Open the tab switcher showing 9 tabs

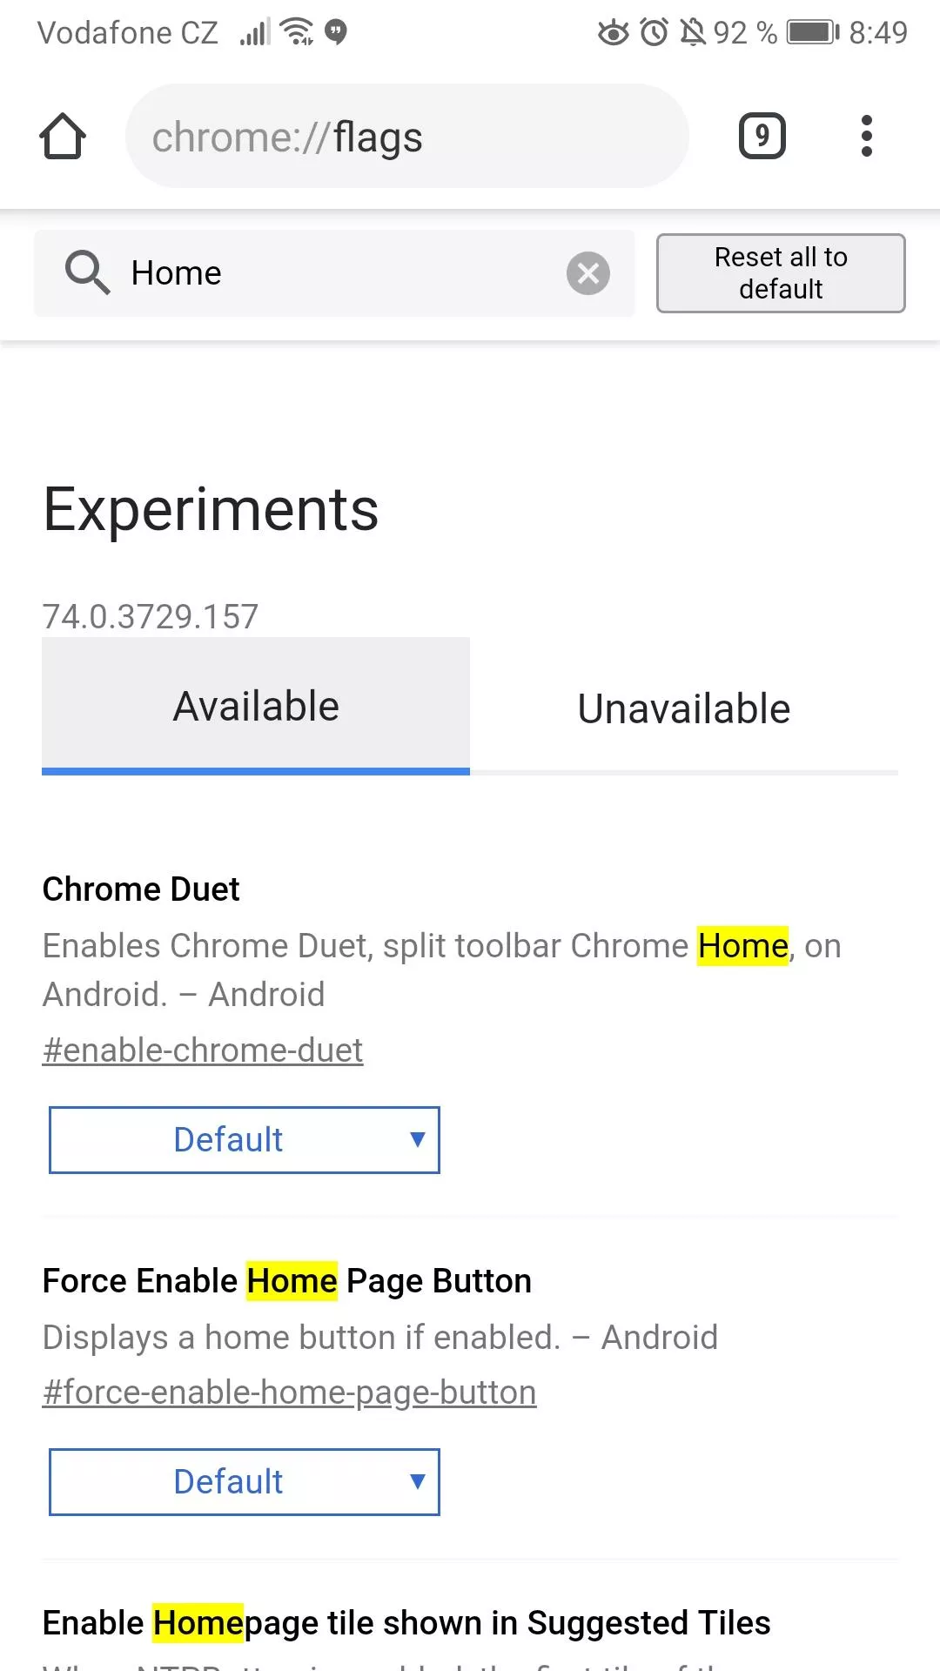[762, 136]
